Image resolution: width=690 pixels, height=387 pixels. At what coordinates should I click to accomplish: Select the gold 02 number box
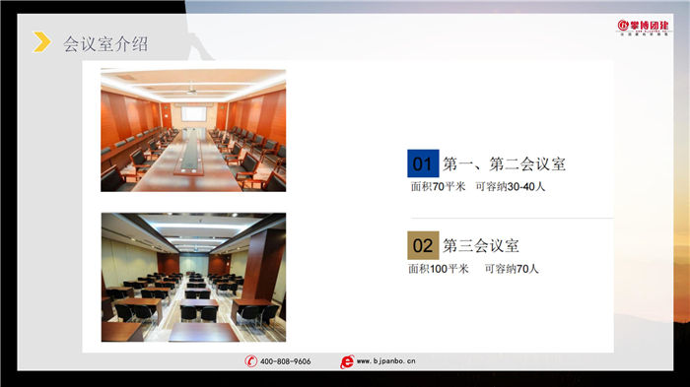(x=423, y=245)
